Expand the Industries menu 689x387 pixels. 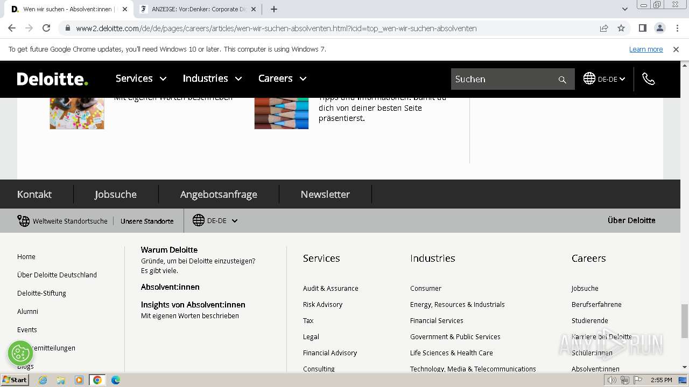coord(212,78)
